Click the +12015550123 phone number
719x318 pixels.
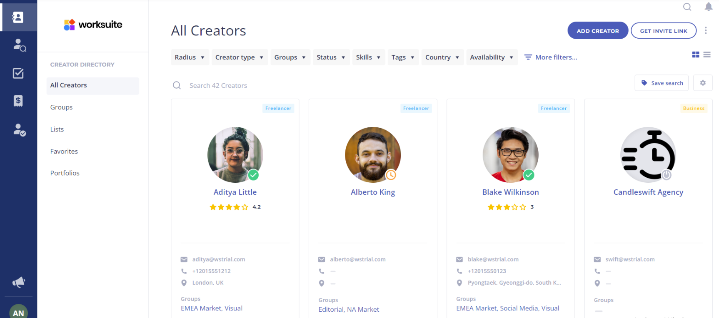click(x=487, y=271)
